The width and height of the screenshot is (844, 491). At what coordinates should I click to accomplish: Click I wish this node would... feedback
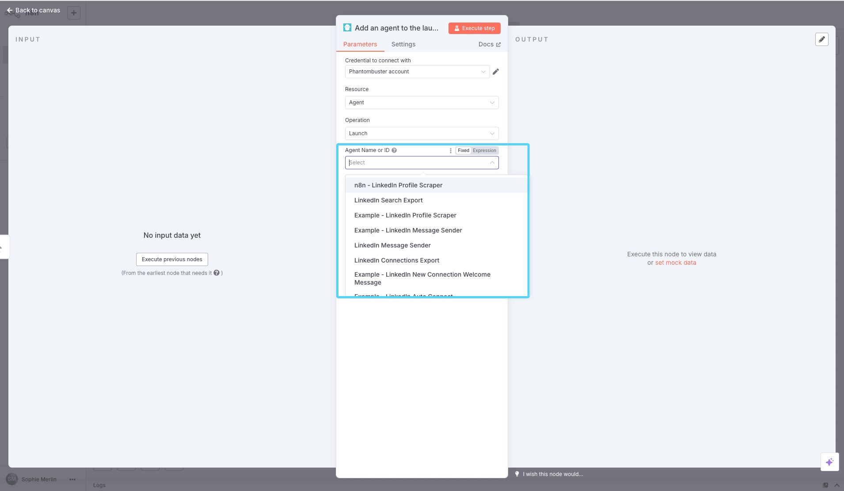[x=553, y=474]
